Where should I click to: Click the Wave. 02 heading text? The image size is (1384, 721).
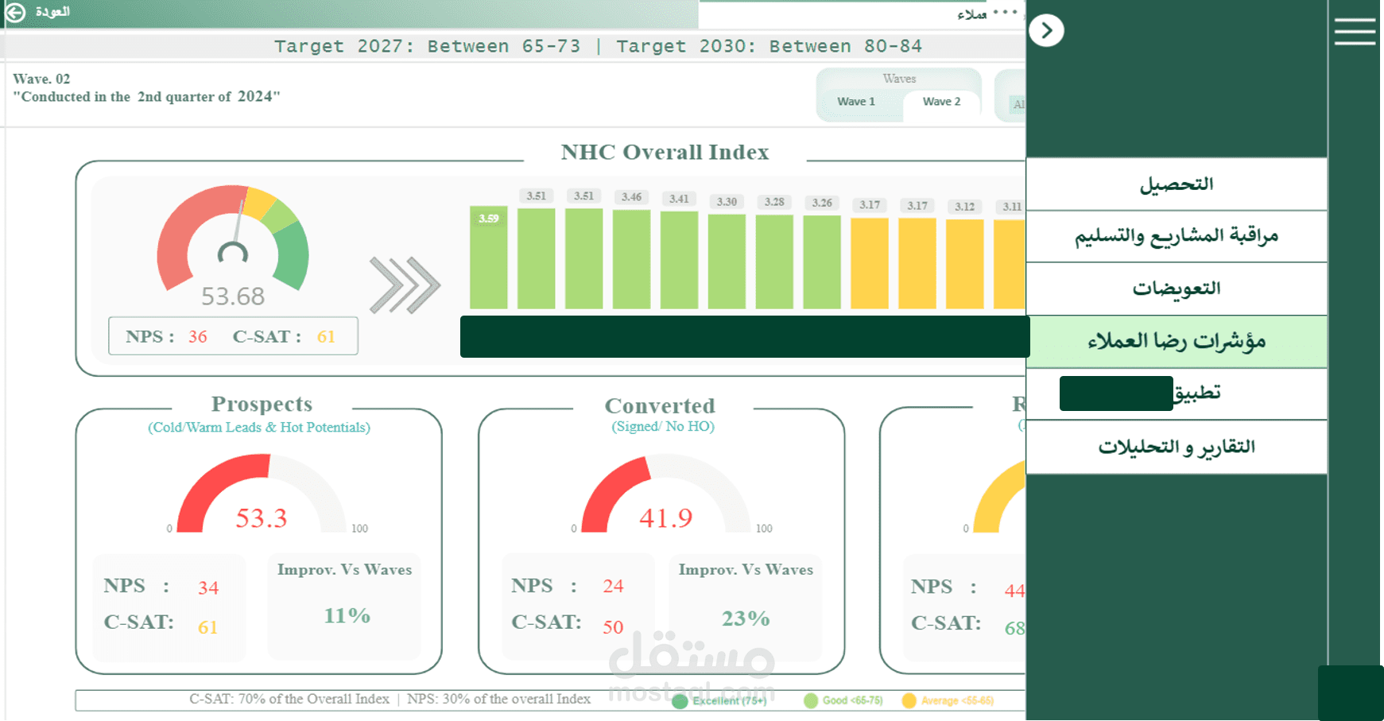pos(41,79)
